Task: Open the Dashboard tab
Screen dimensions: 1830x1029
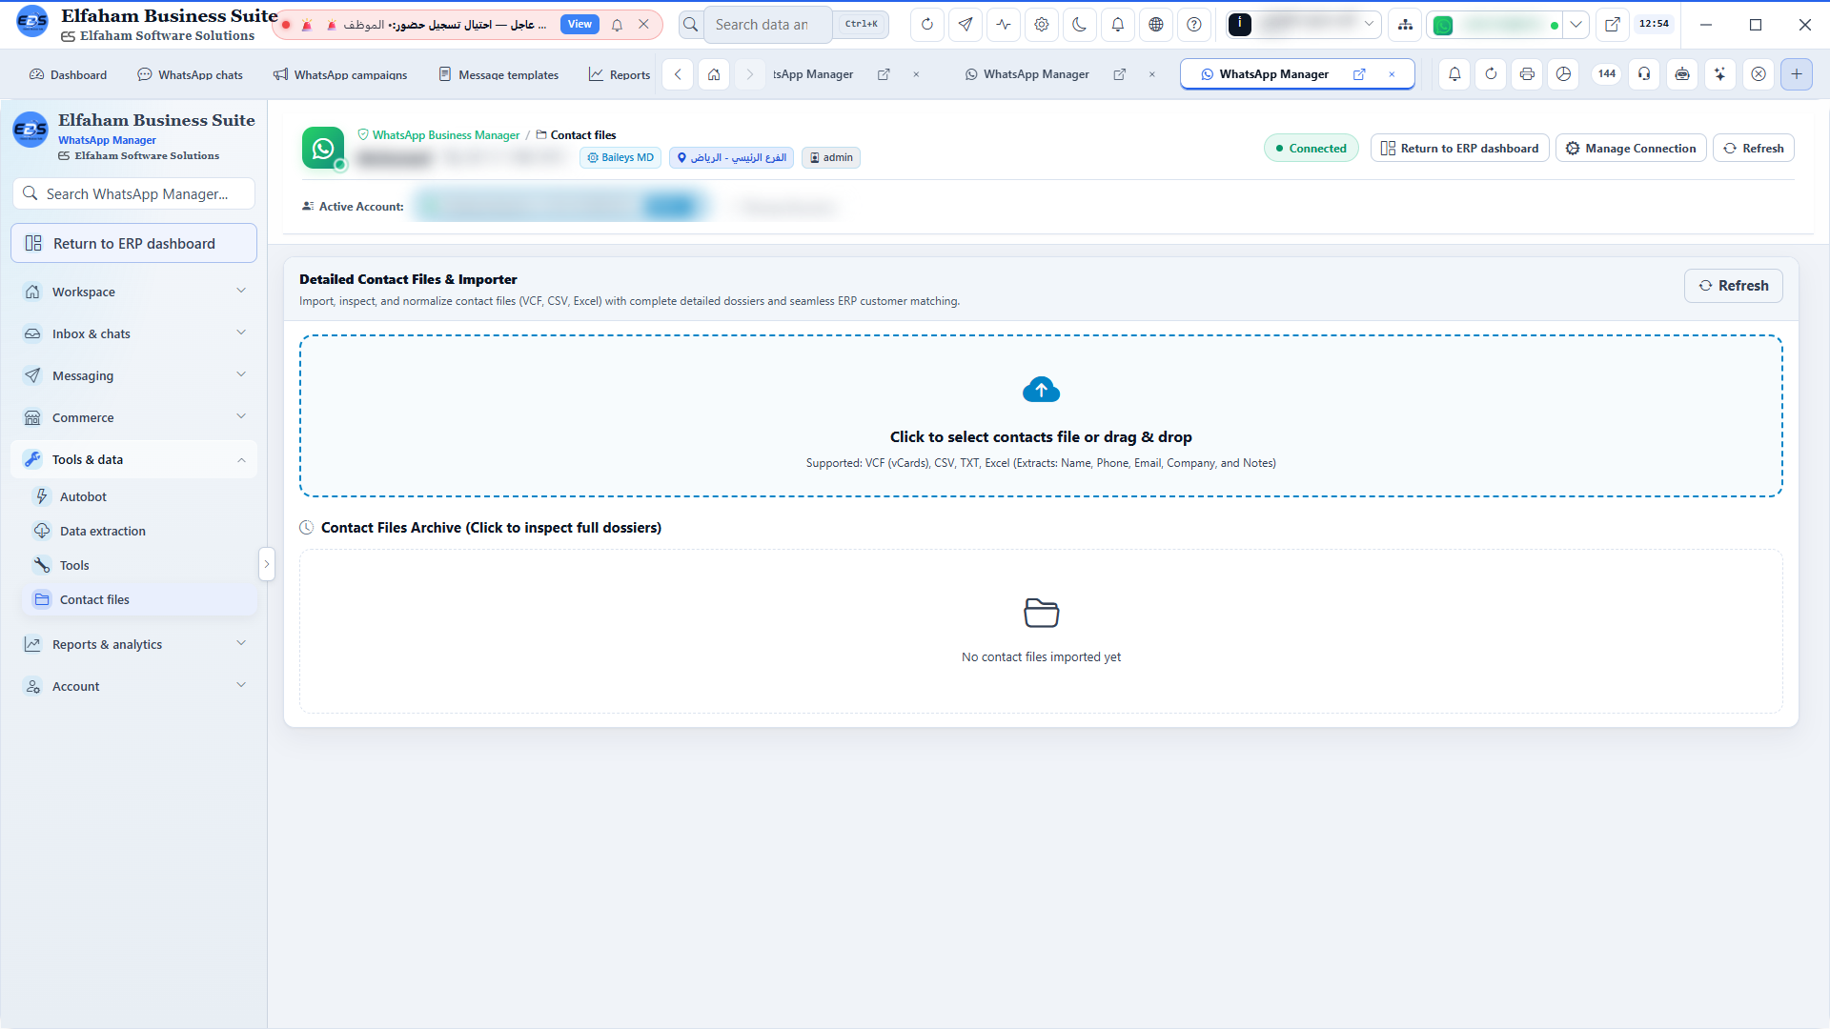Action: point(68,74)
